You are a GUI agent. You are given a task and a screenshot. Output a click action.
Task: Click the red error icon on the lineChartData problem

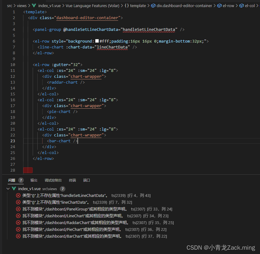(18, 202)
